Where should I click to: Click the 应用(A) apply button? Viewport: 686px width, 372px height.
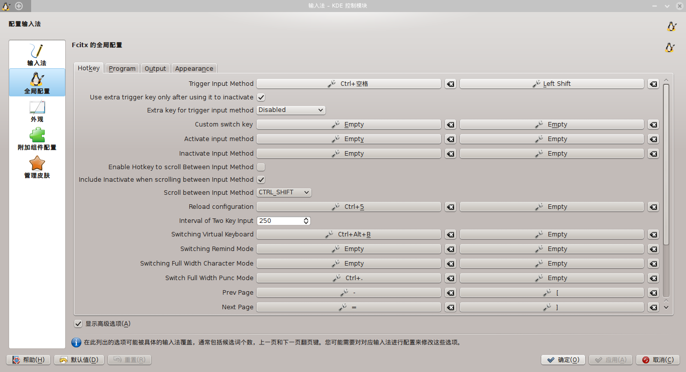[611, 360]
